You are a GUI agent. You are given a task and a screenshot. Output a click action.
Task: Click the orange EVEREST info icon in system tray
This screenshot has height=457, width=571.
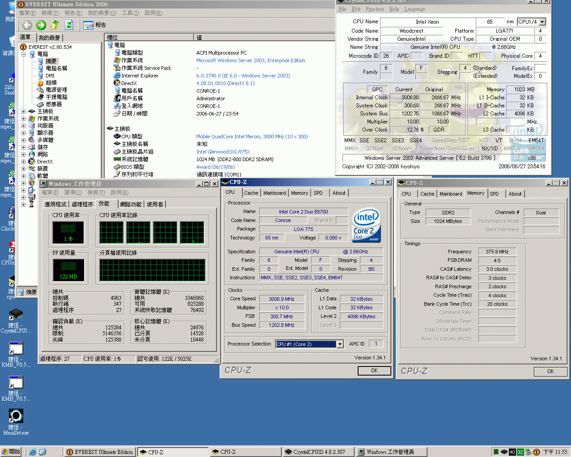click(537, 452)
